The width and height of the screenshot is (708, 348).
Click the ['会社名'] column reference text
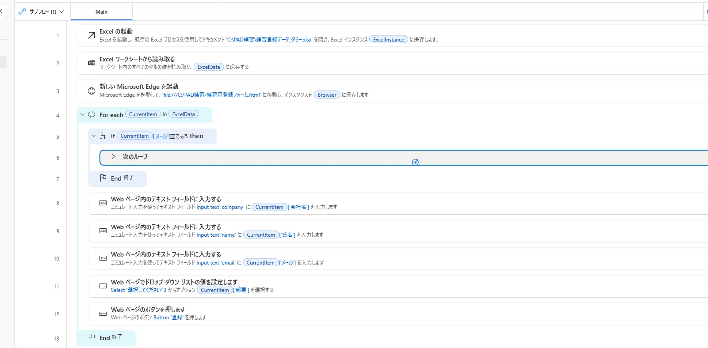click(x=299, y=207)
